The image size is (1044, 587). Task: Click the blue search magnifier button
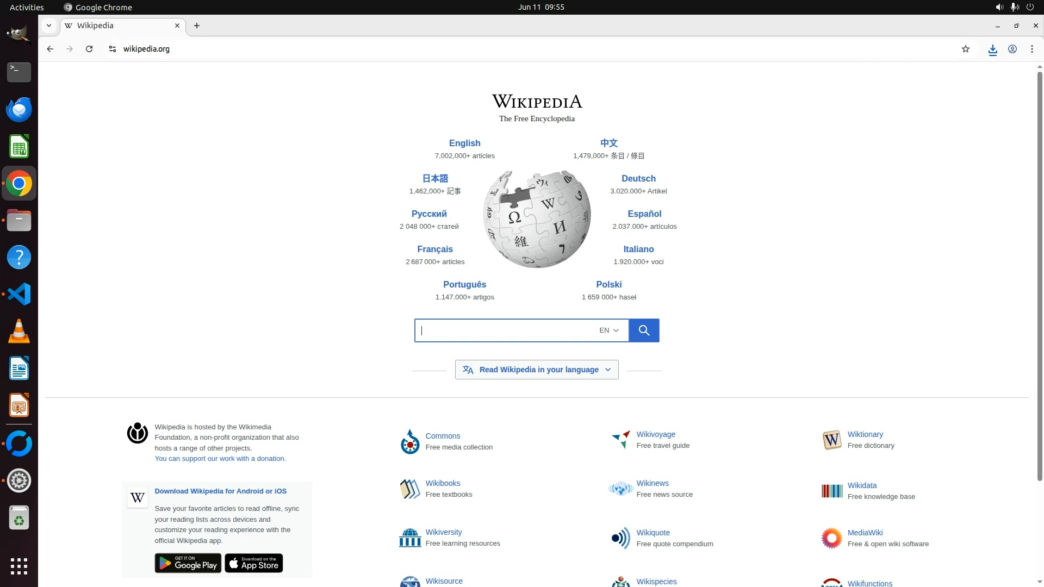click(644, 330)
